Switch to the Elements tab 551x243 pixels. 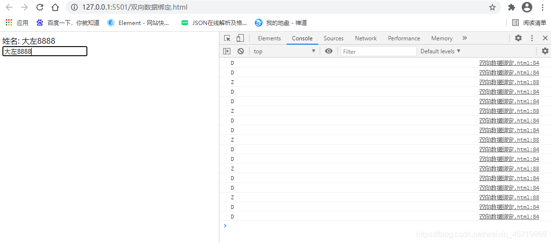click(x=269, y=38)
